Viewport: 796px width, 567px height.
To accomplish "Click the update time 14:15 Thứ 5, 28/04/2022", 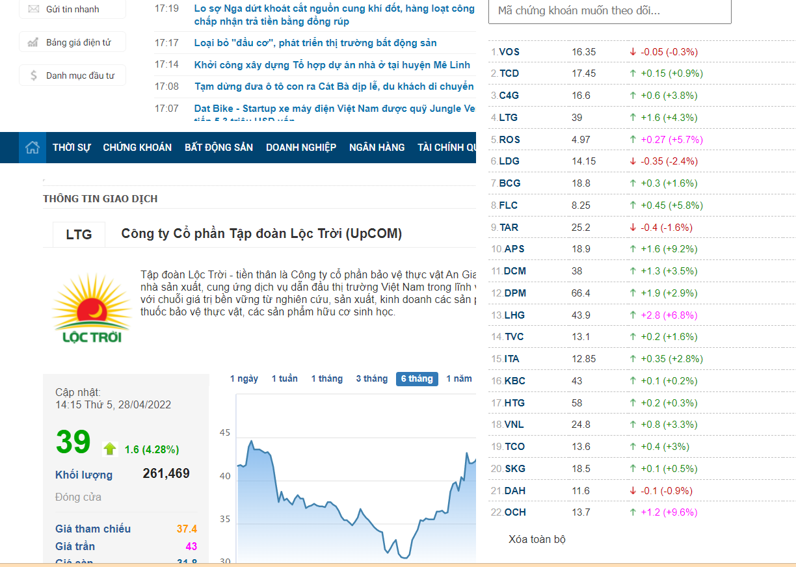I will coord(113,405).
